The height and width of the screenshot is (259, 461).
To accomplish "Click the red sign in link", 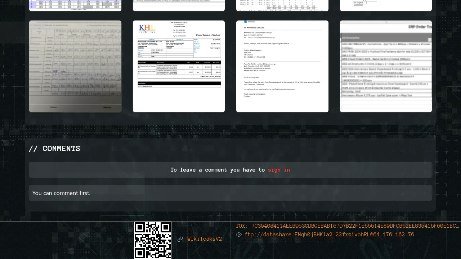I will coord(279,170).
